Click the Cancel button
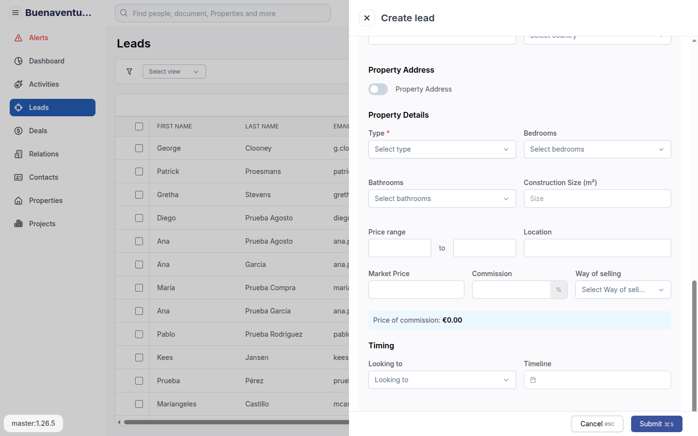The height and width of the screenshot is (436, 698). [597, 424]
